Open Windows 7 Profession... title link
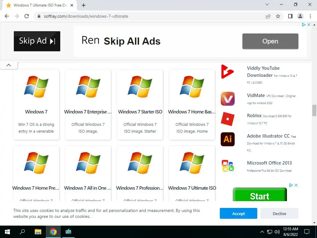The width and height of the screenshot is (317, 238). [x=140, y=188]
